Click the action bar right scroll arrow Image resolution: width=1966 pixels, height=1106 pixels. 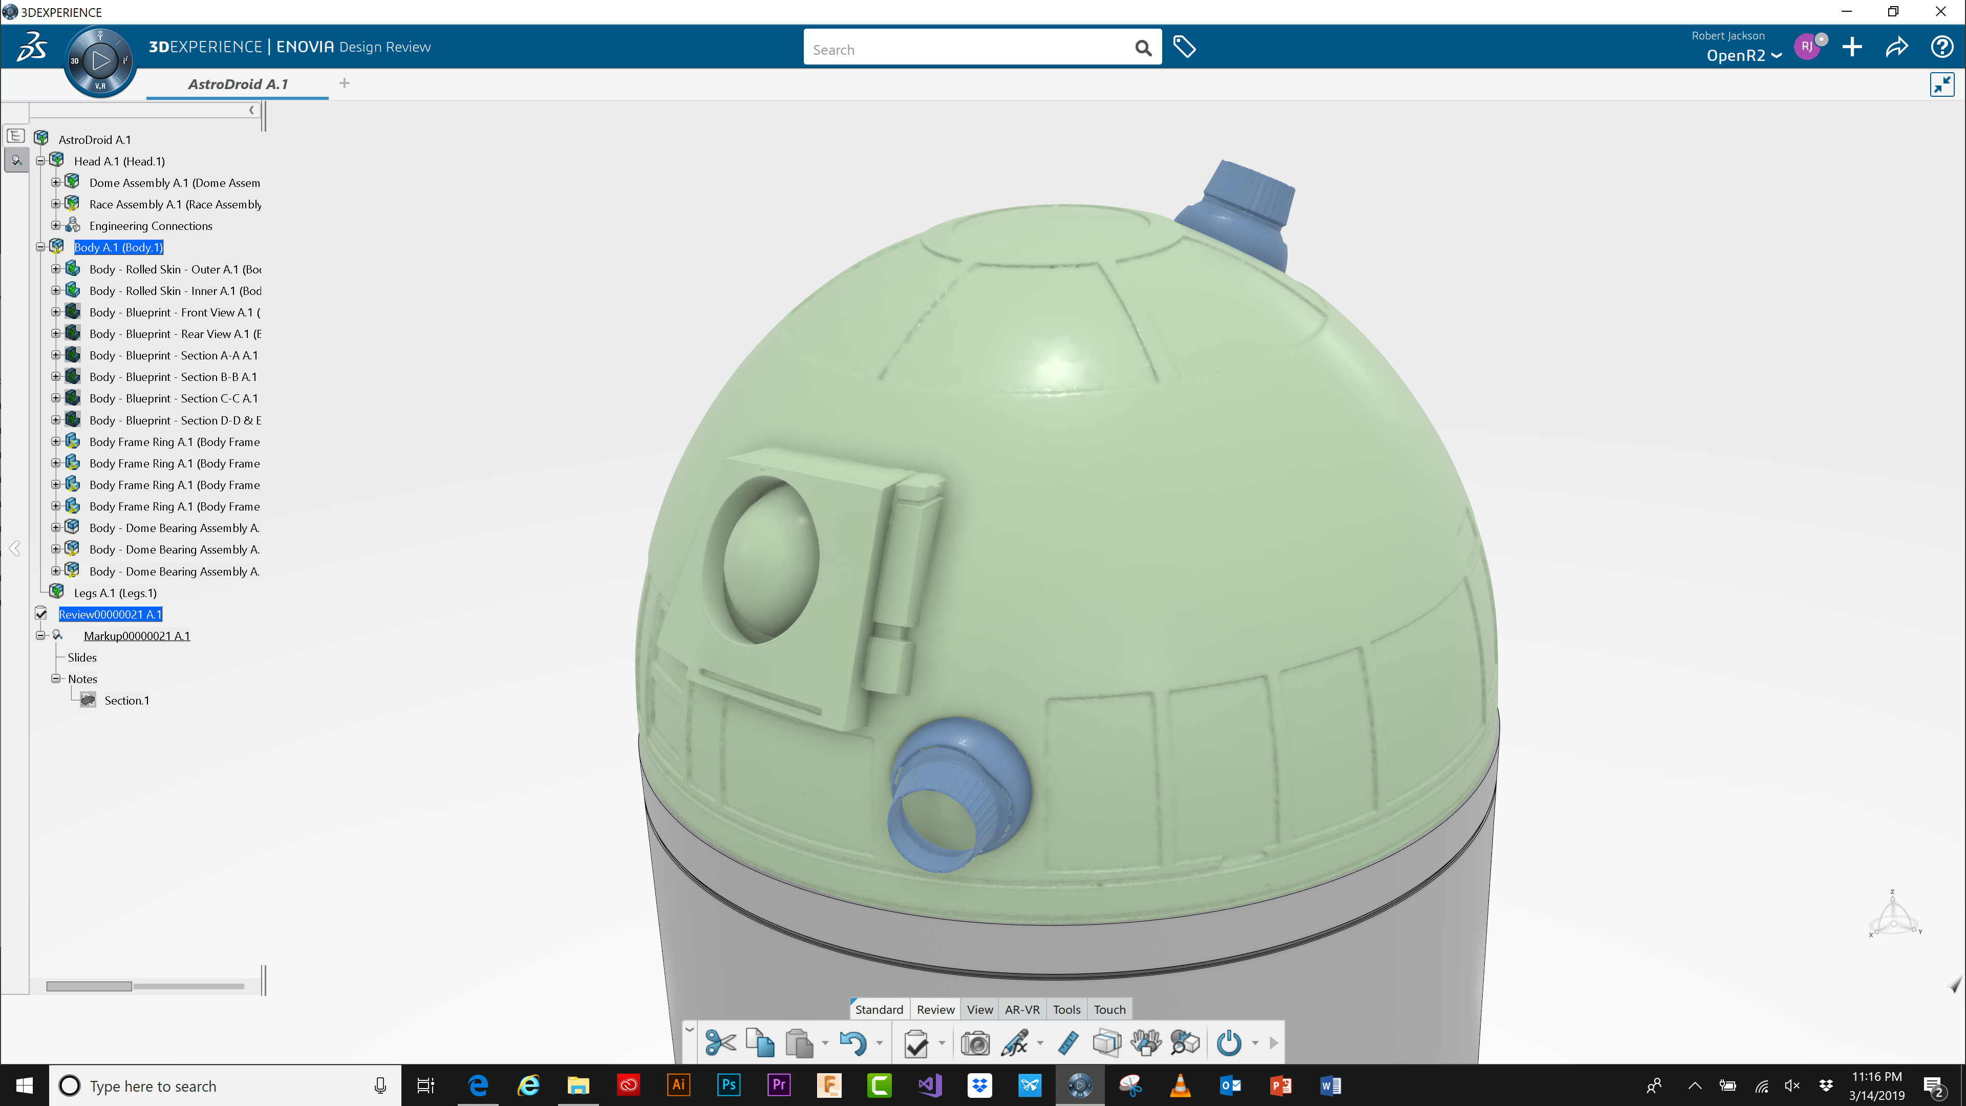1273,1043
